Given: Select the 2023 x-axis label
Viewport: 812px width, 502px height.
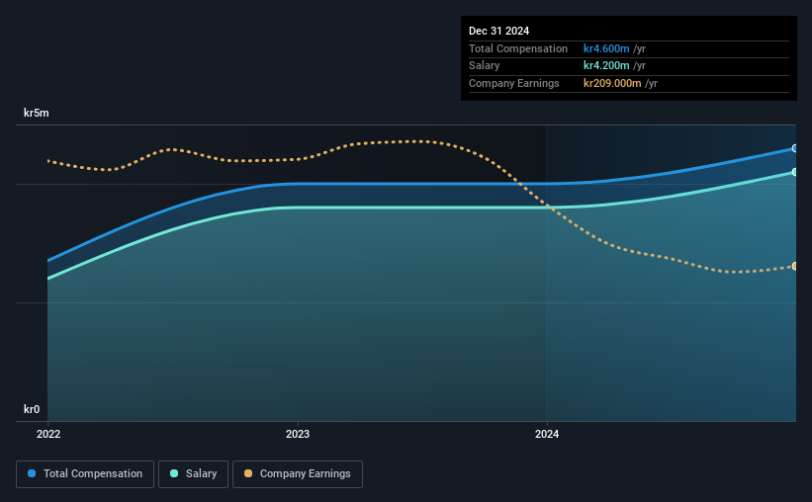Looking at the screenshot, I should pos(298,434).
